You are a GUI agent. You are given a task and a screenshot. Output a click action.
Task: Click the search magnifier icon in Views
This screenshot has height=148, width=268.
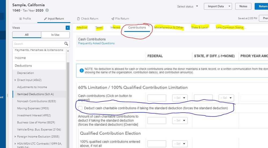tap(66, 44)
